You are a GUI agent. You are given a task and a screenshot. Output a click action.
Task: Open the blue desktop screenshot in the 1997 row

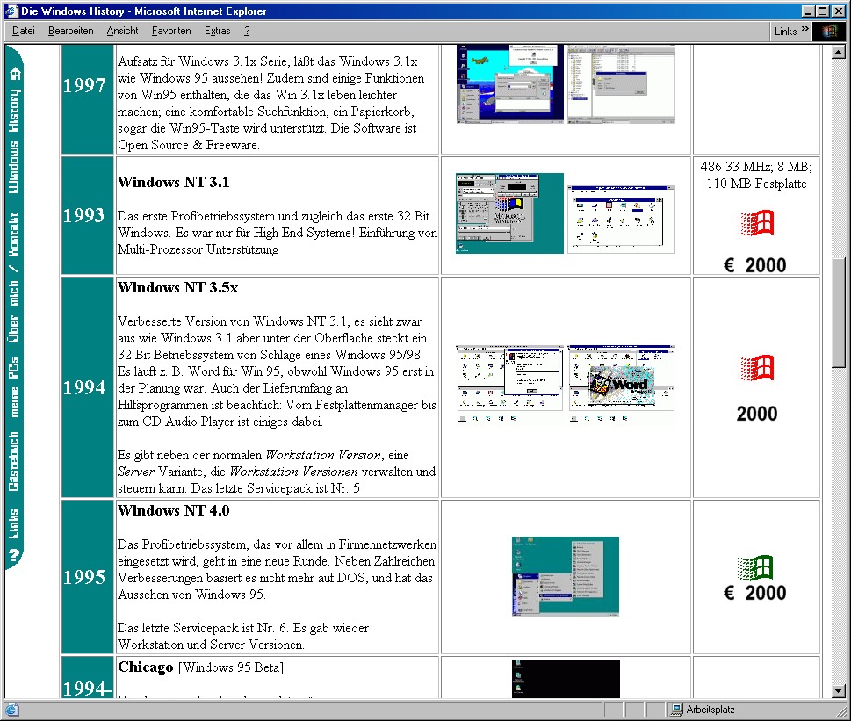coord(510,83)
